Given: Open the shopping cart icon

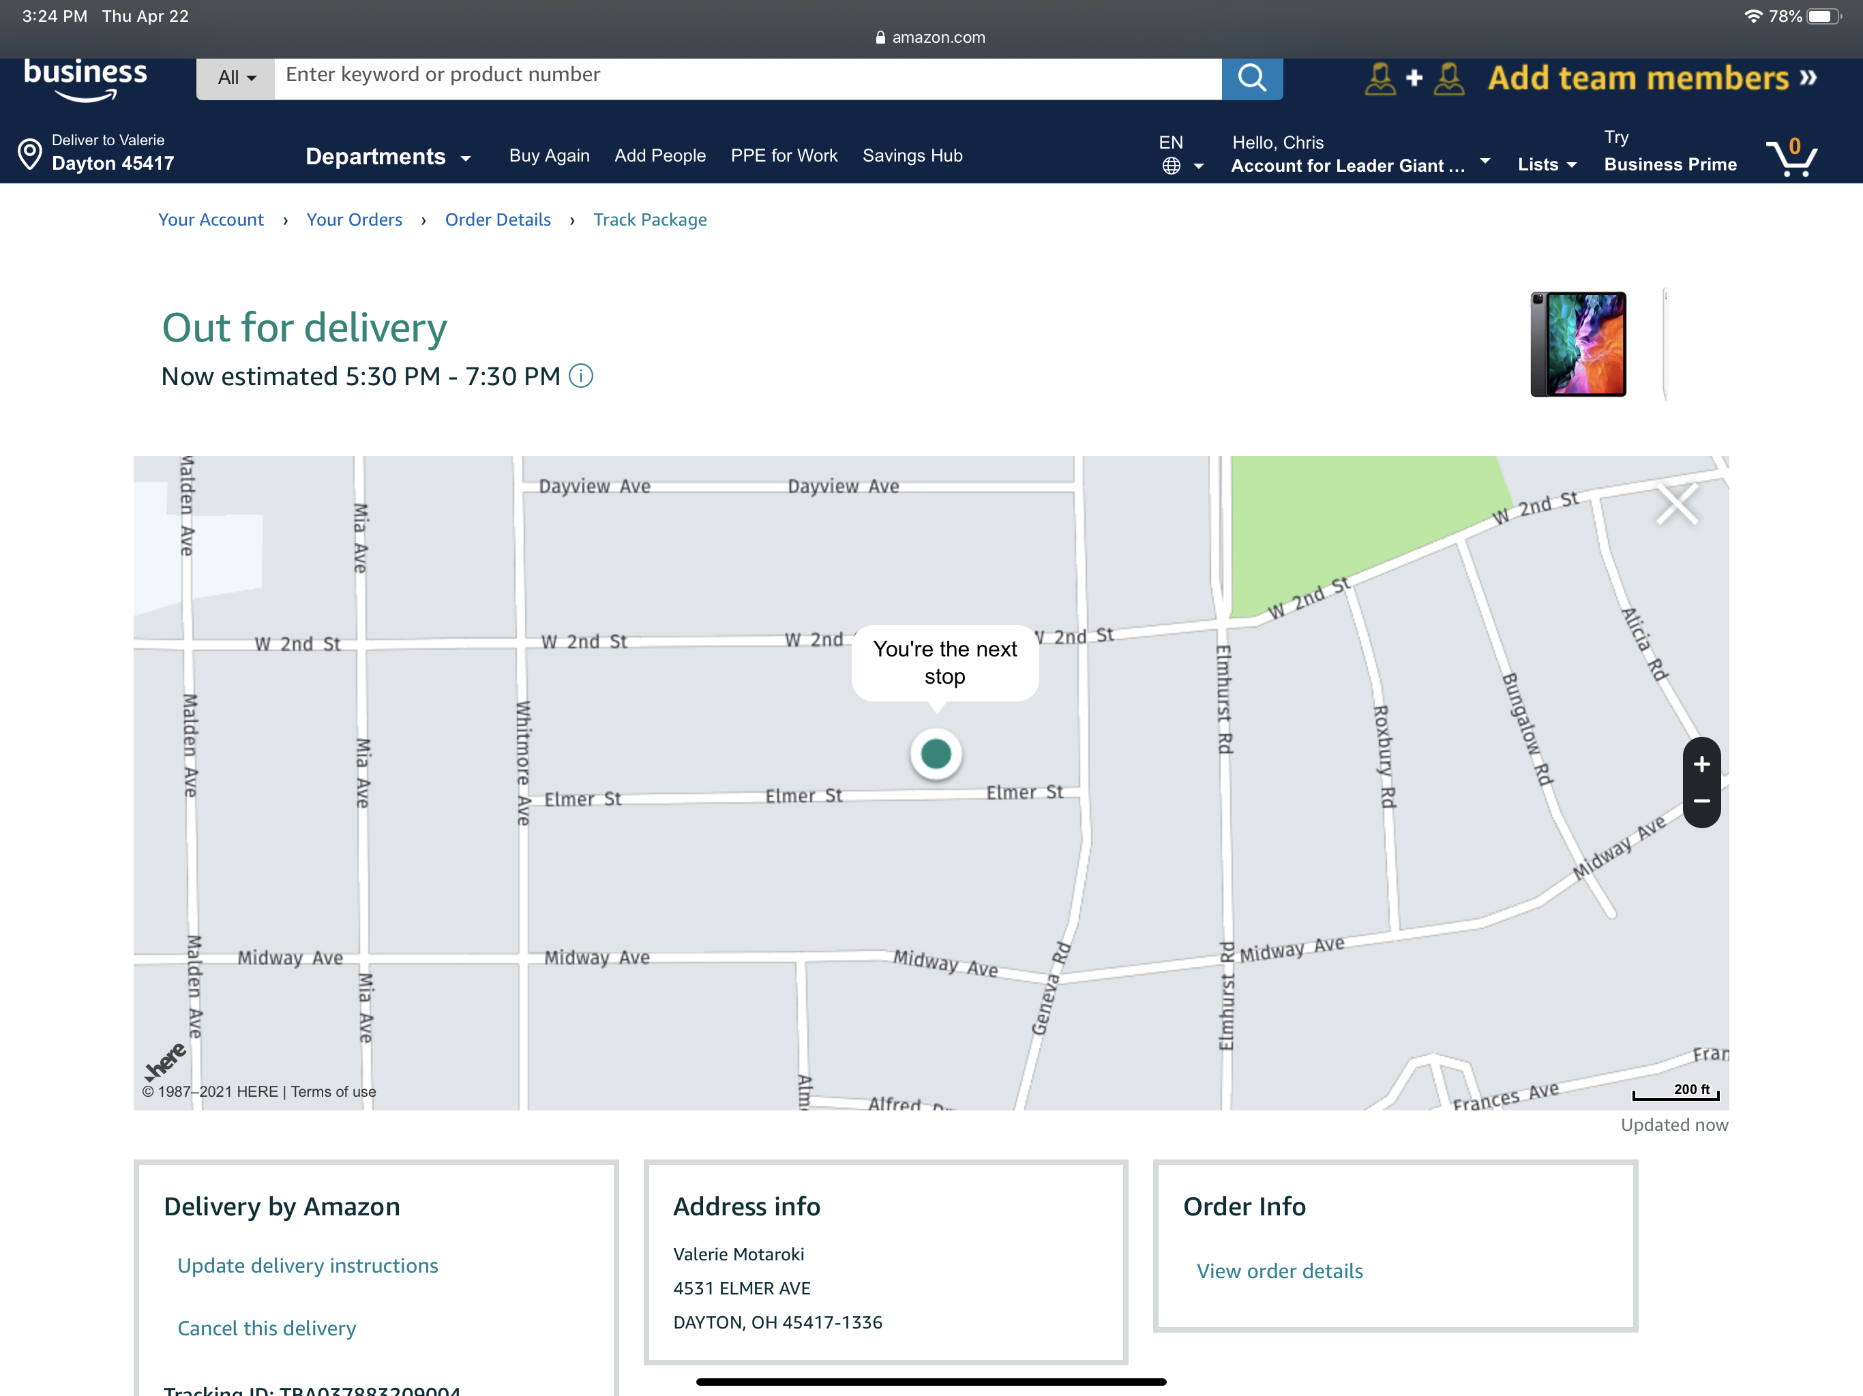Looking at the screenshot, I should coord(1791,157).
